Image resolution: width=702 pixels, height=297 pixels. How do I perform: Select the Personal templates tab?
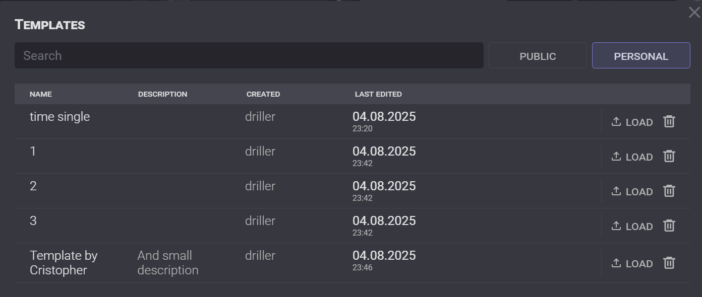click(x=640, y=56)
